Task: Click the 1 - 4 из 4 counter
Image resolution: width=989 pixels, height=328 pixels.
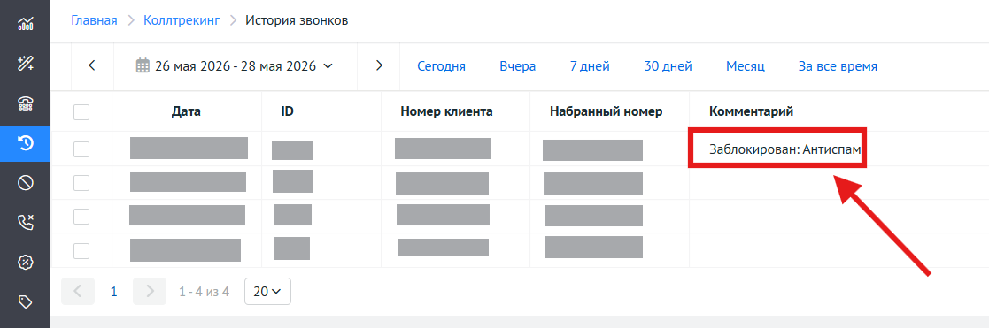Action: point(204,292)
